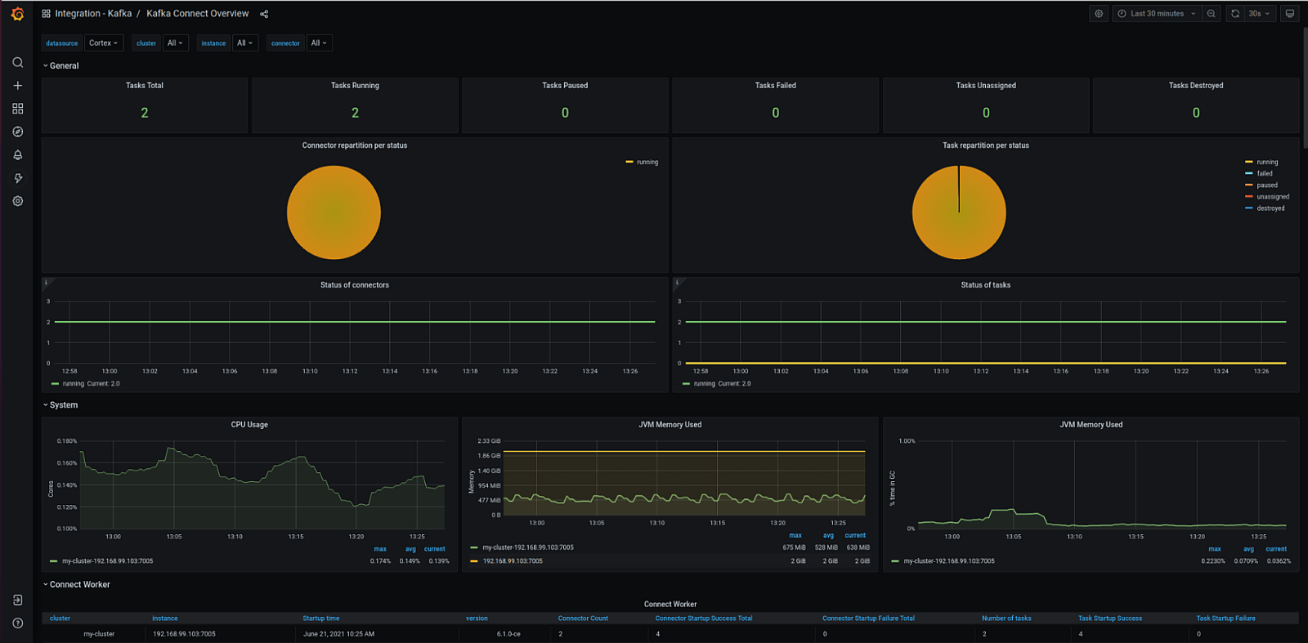
Task: Open the Alerting bell icon
Action: [x=17, y=154]
